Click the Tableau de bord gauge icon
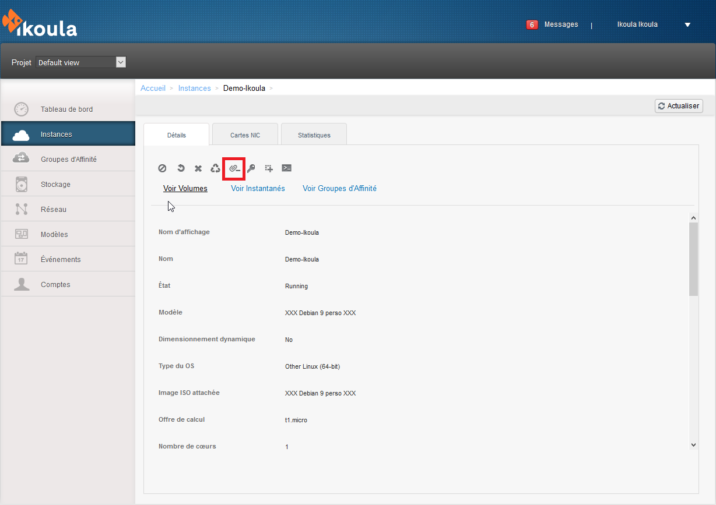716x505 pixels. (21, 109)
